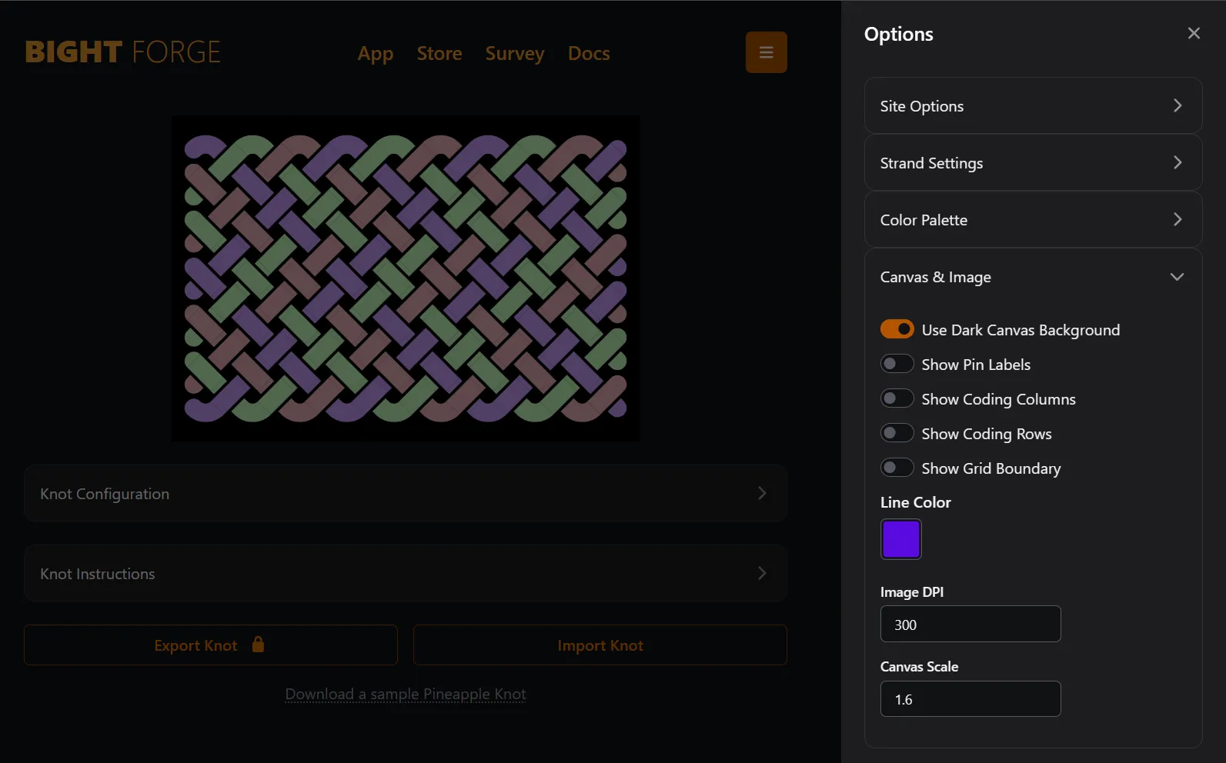Viewport: 1226px width, 763px height.
Task: Expand Strand Settings section
Action: coord(1032,163)
